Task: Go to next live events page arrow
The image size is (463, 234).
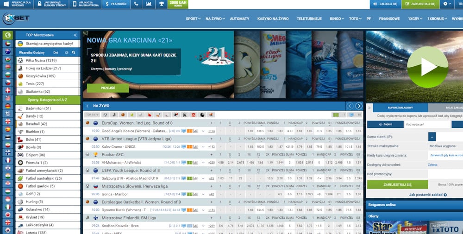Action: click(359, 106)
